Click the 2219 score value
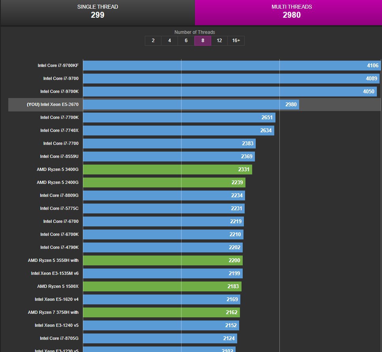This screenshot has width=382, height=352. pyautogui.click(x=236, y=222)
